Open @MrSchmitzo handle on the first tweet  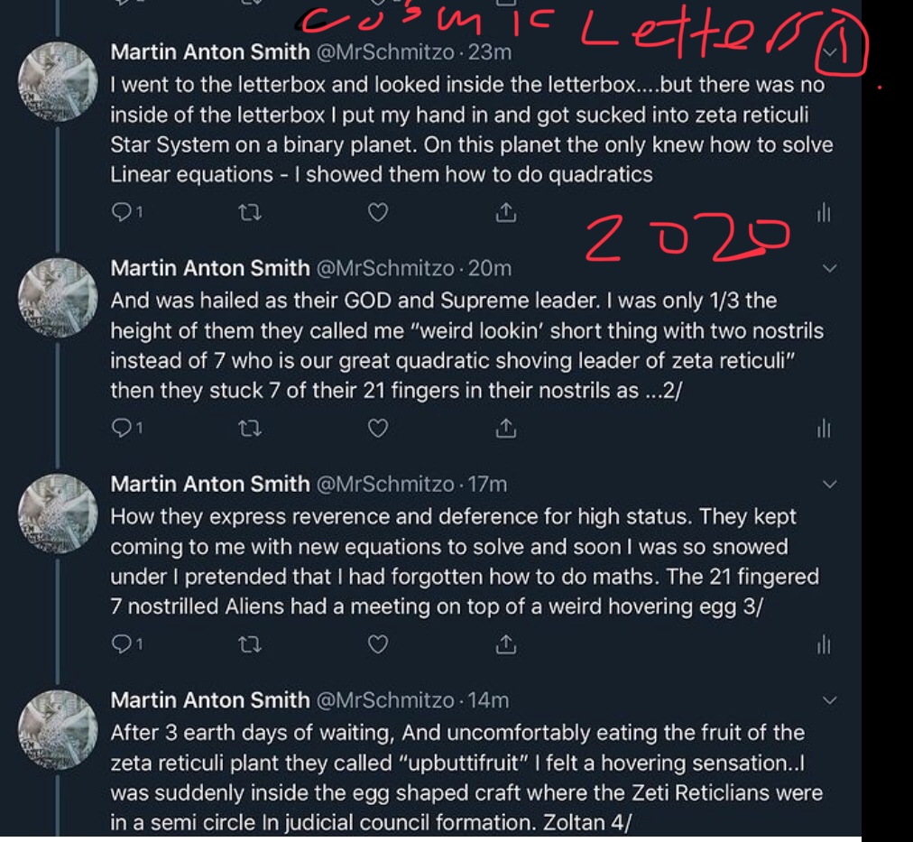385,52
